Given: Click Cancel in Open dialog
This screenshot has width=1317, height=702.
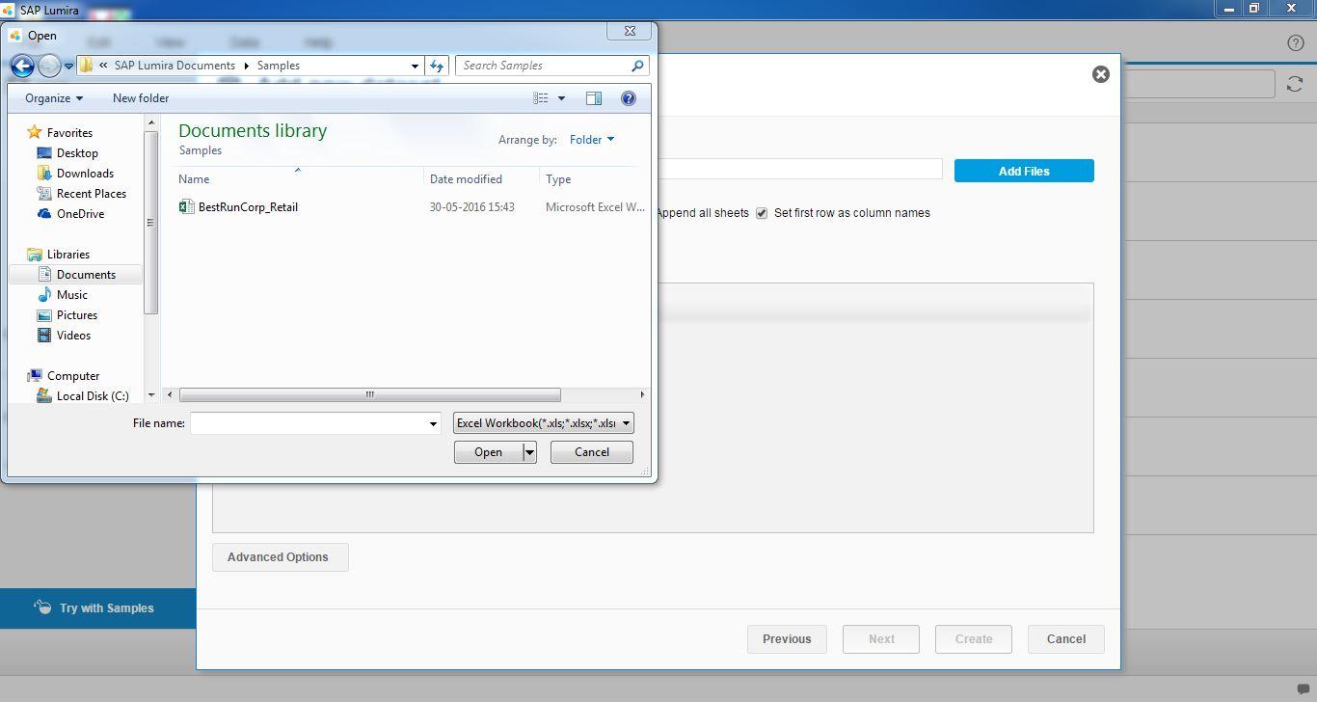Looking at the screenshot, I should [x=592, y=452].
